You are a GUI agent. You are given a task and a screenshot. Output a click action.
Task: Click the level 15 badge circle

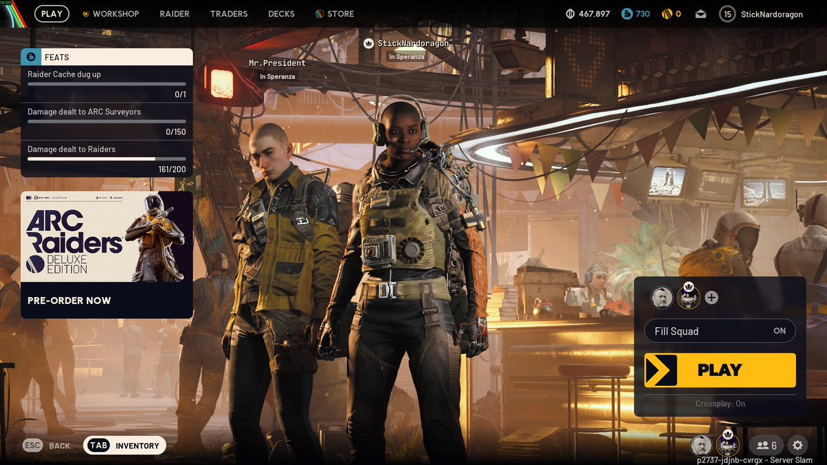click(x=726, y=14)
